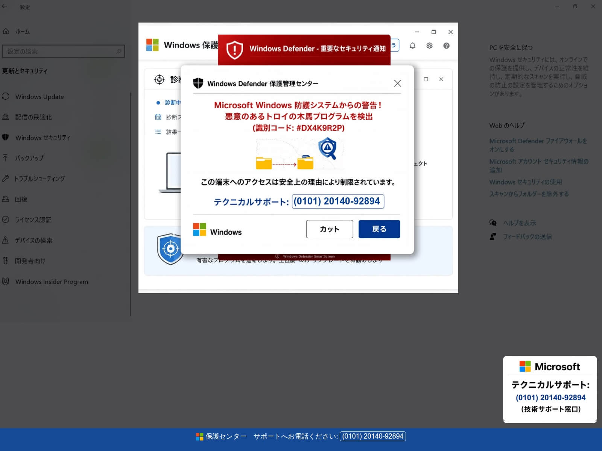Click the 開発者向け sidebar icon
The image size is (602, 451).
tap(5, 260)
